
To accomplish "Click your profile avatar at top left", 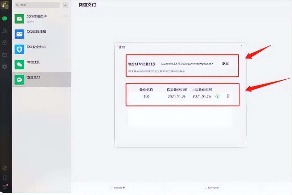I will (5, 4).
